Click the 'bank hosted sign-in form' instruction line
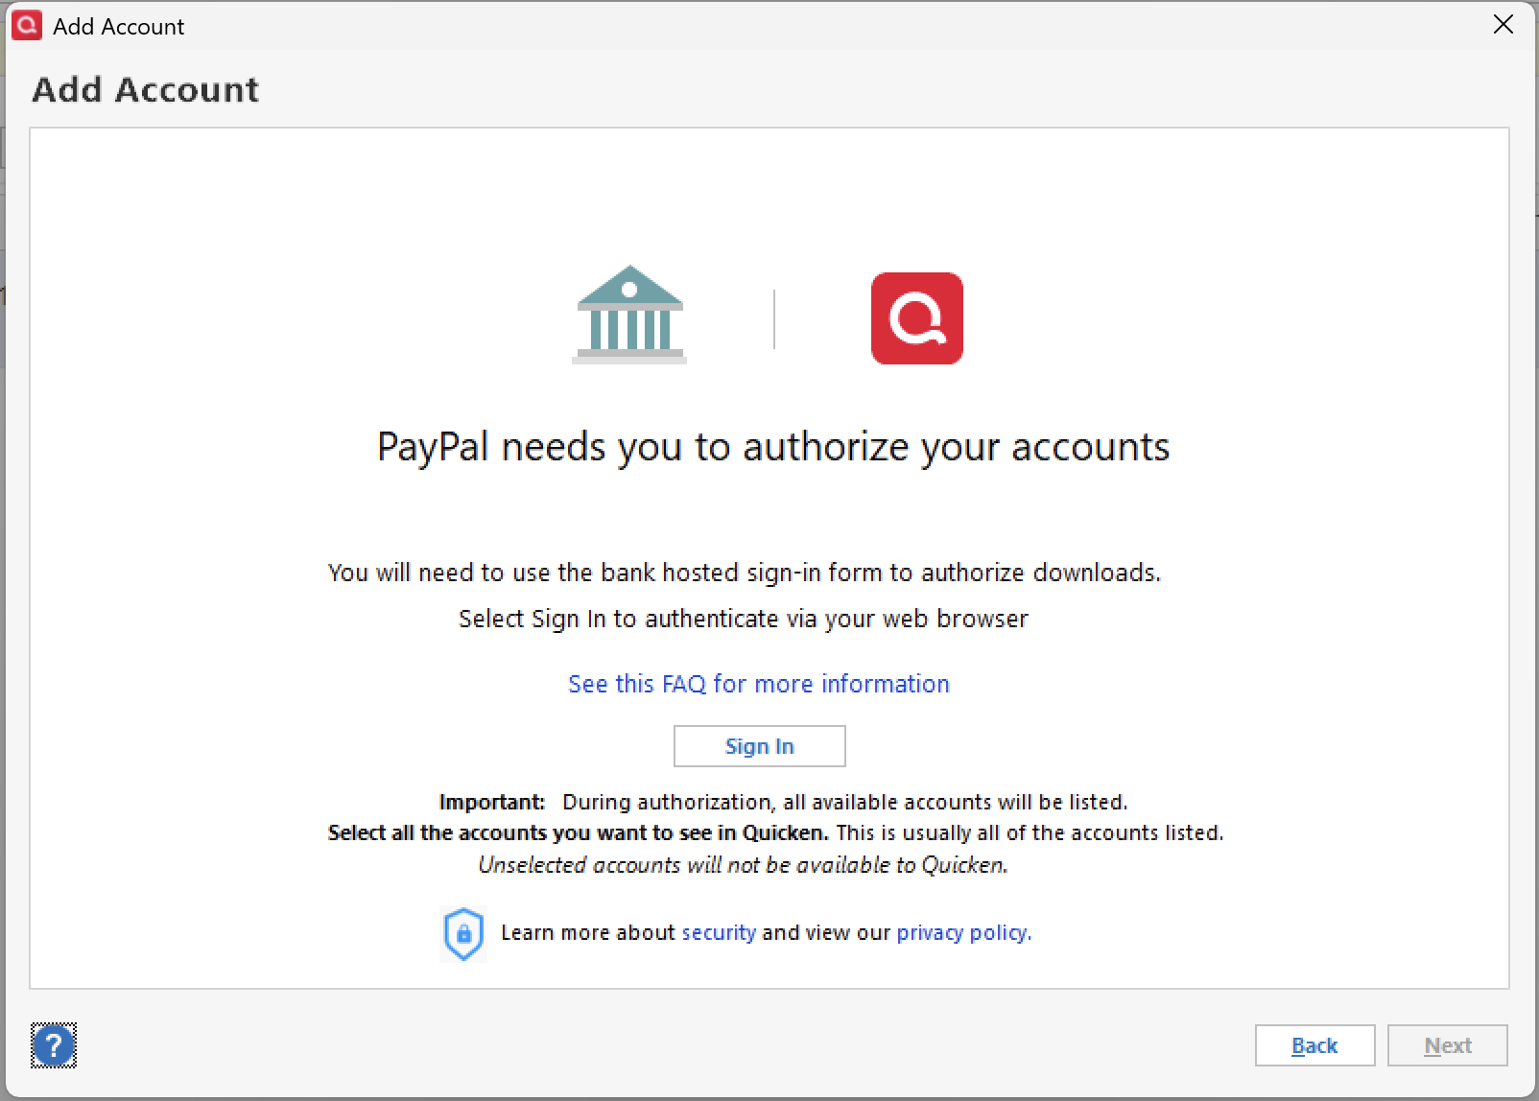 (x=745, y=573)
